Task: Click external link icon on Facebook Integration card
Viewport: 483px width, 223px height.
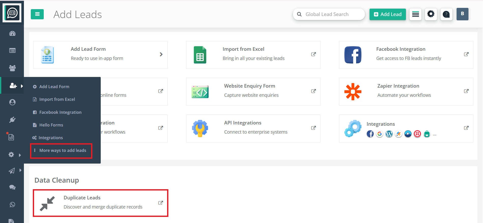Action: tap(466, 54)
